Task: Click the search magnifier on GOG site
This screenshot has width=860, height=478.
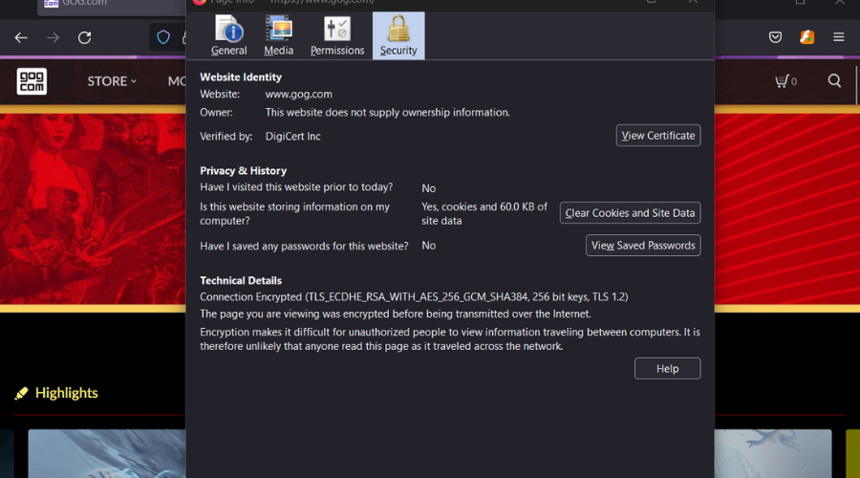Action: [834, 81]
